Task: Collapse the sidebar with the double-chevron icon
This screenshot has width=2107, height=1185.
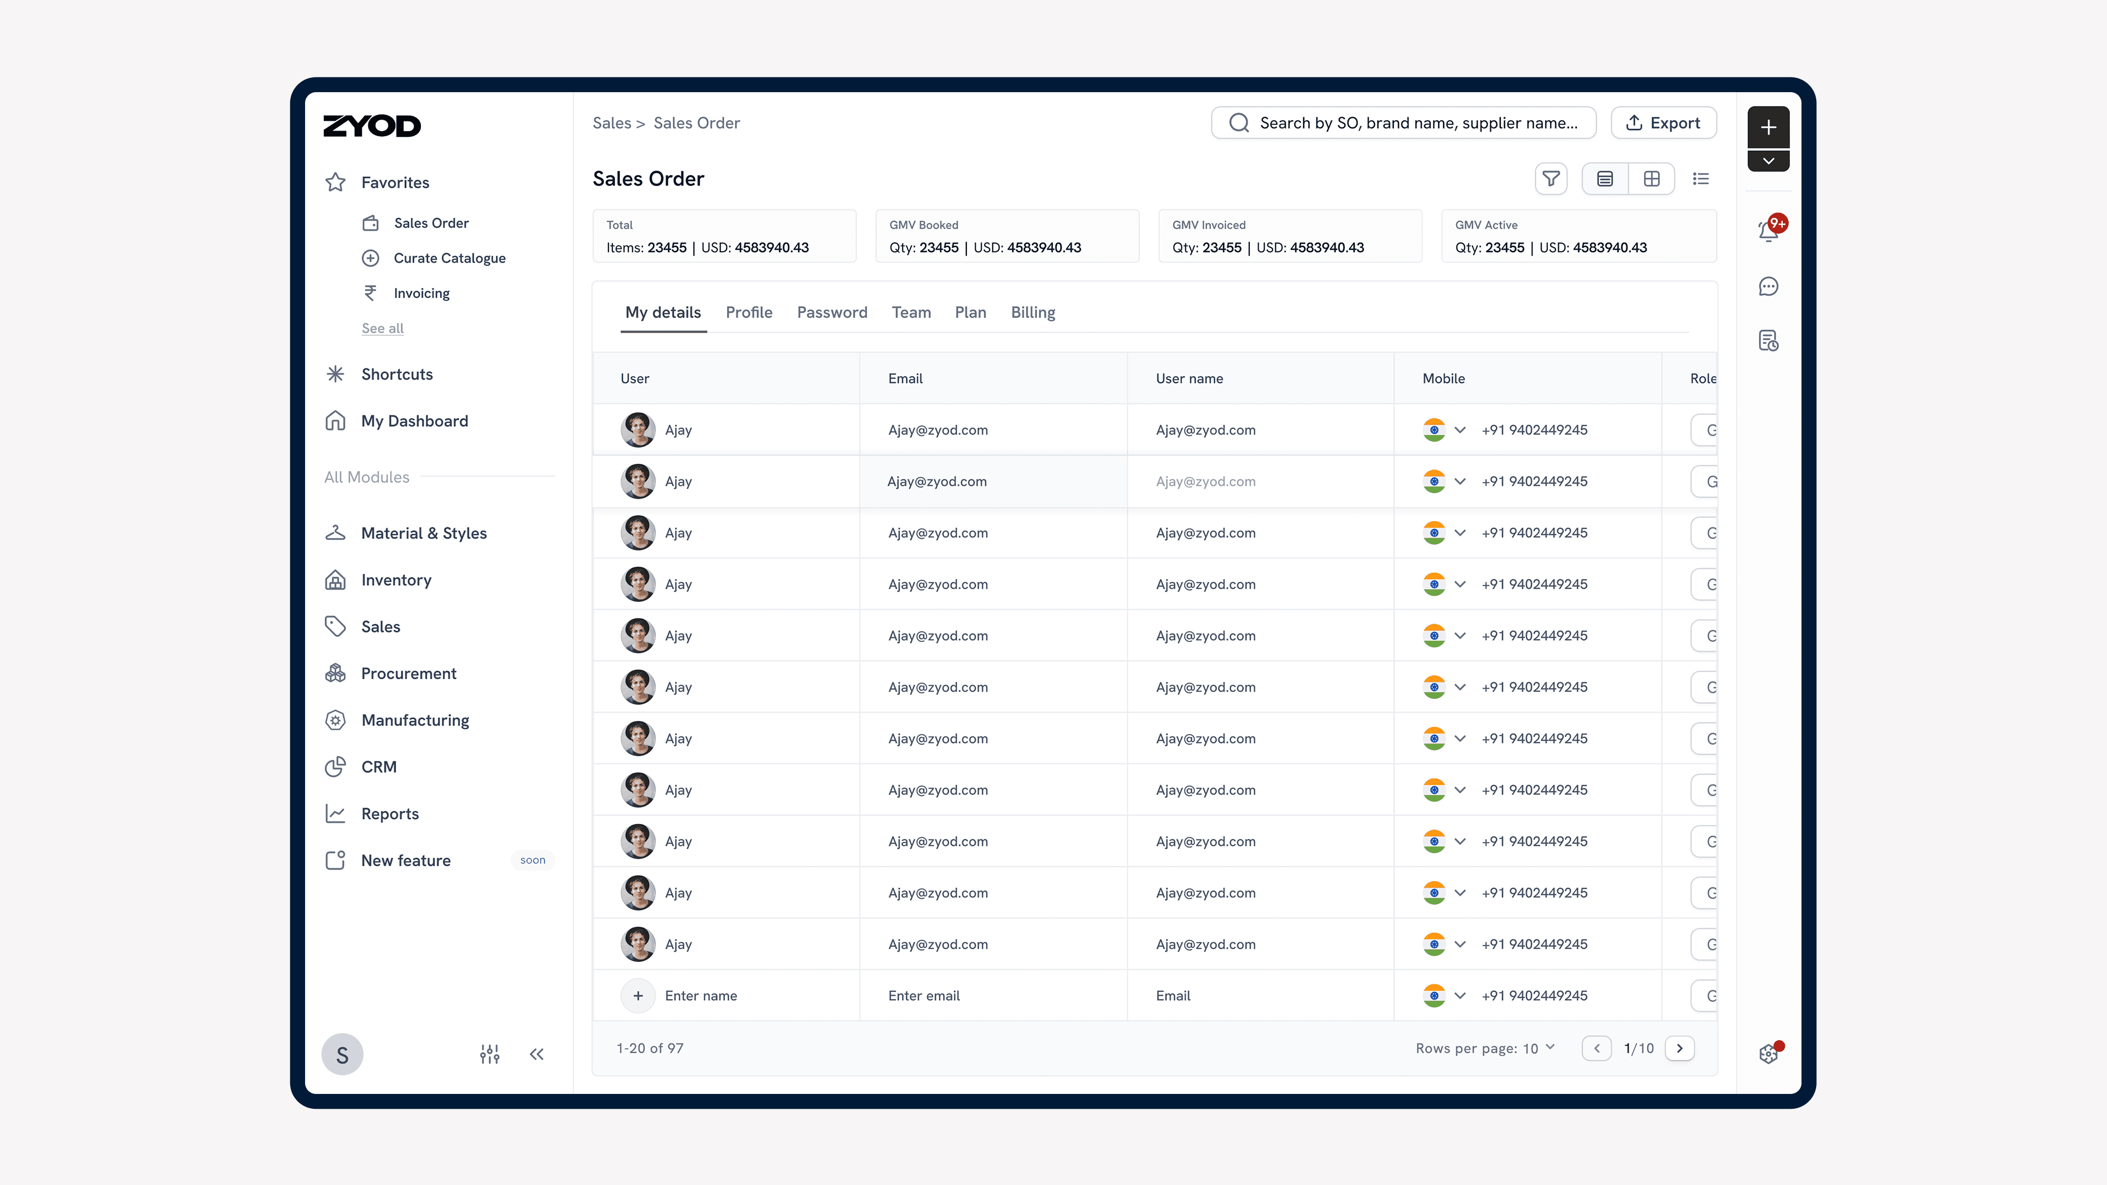Action: (537, 1054)
